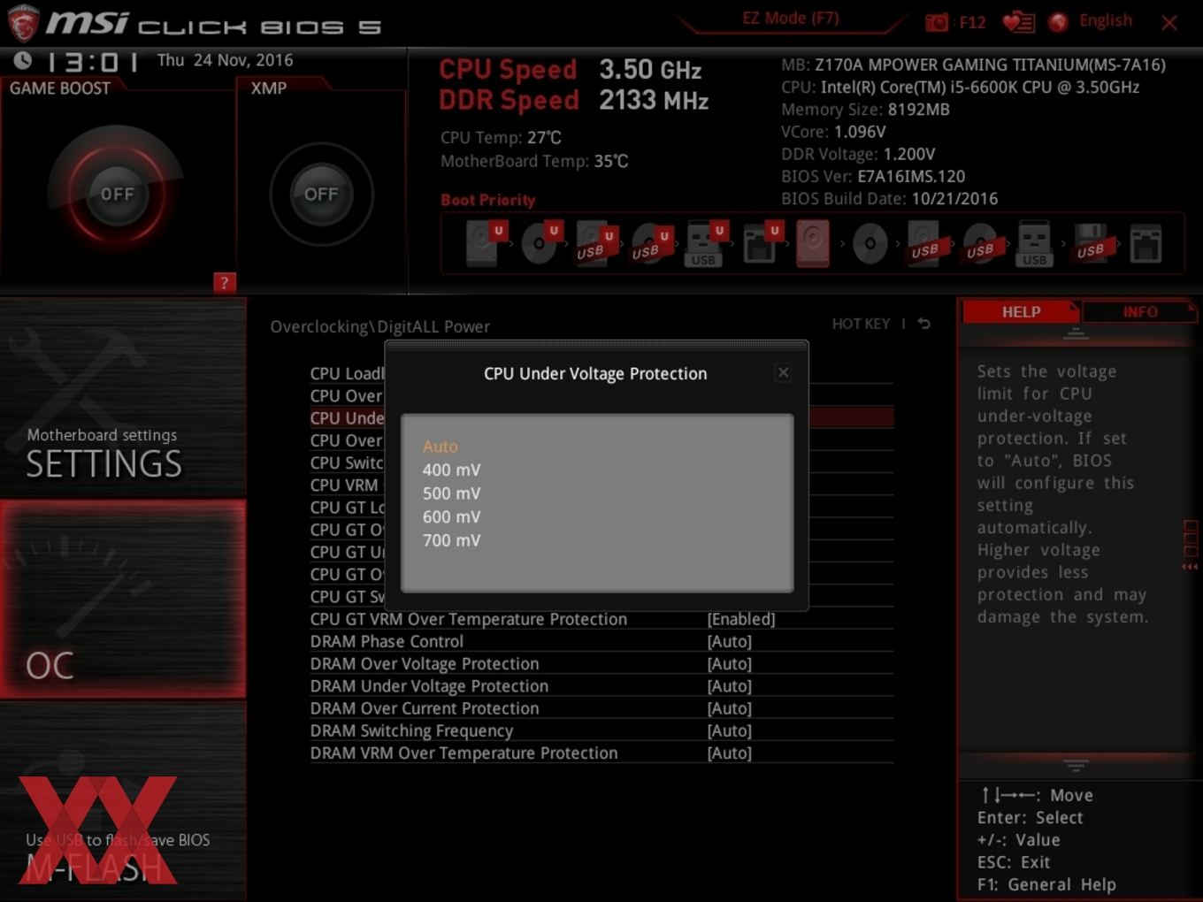Image resolution: width=1203 pixels, height=902 pixels.
Task: Select the partially hidden CPU Switc row
Action: [347, 462]
